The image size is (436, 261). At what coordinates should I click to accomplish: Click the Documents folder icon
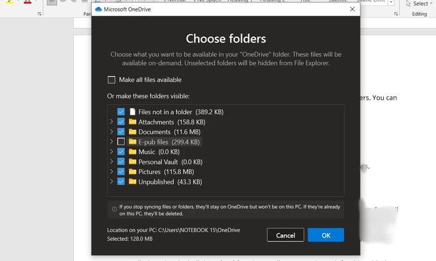133,132
